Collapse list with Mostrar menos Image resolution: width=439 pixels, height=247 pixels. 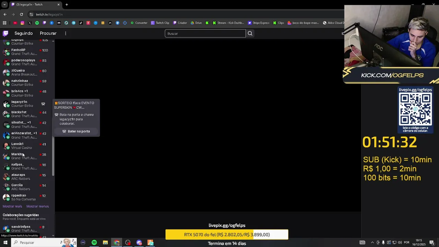point(38,206)
